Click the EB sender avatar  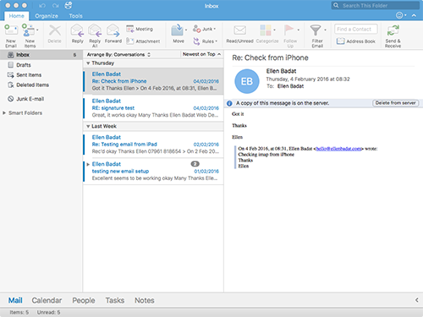point(247,81)
